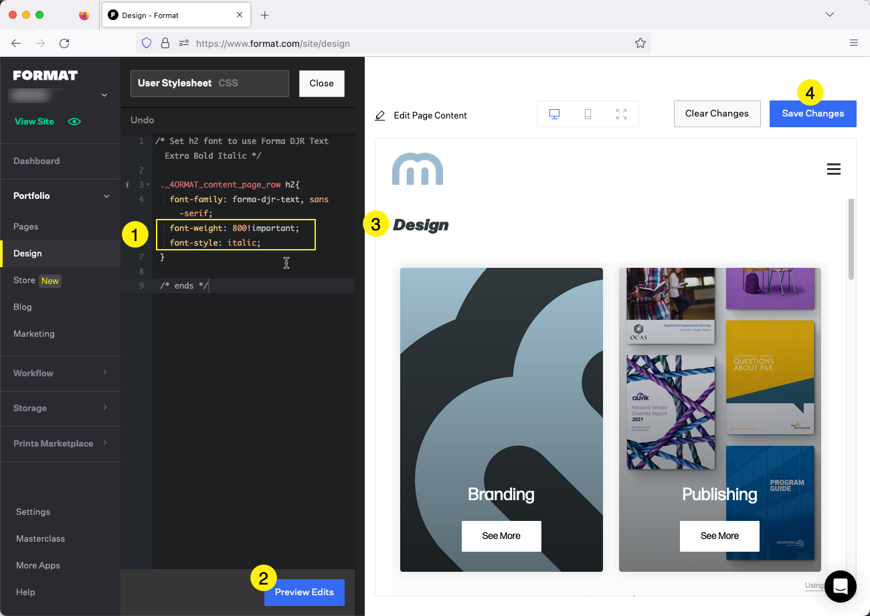Open Blog in the sidebar
This screenshot has width=870, height=616.
pyautogui.click(x=22, y=307)
